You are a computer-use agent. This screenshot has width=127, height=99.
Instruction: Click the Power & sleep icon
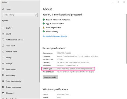click(x=3, y=52)
